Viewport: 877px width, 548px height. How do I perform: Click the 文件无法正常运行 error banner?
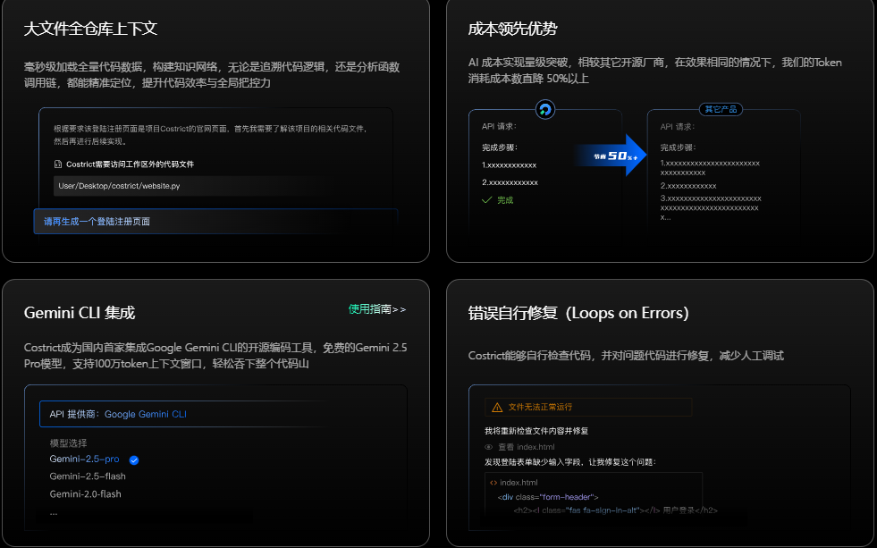pyautogui.click(x=588, y=407)
